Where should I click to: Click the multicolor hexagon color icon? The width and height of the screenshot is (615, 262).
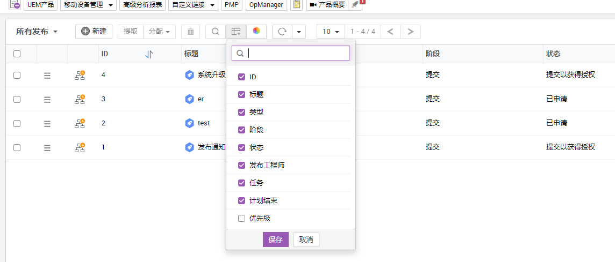tap(256, 32)
